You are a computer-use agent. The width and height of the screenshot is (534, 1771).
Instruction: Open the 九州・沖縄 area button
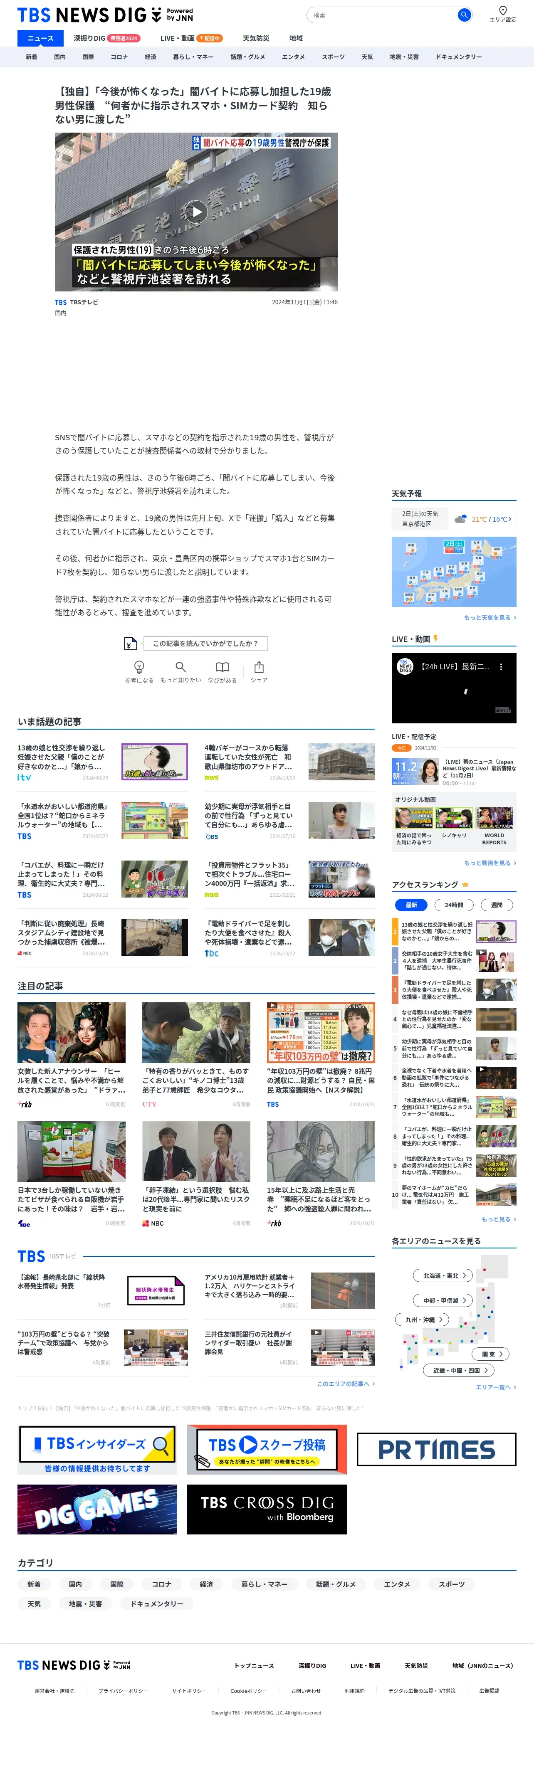click(x=423, y=1320)
